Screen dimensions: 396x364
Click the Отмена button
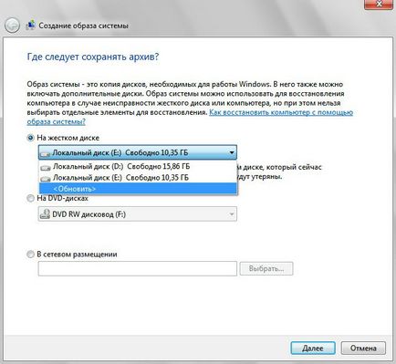click(363, 348)
